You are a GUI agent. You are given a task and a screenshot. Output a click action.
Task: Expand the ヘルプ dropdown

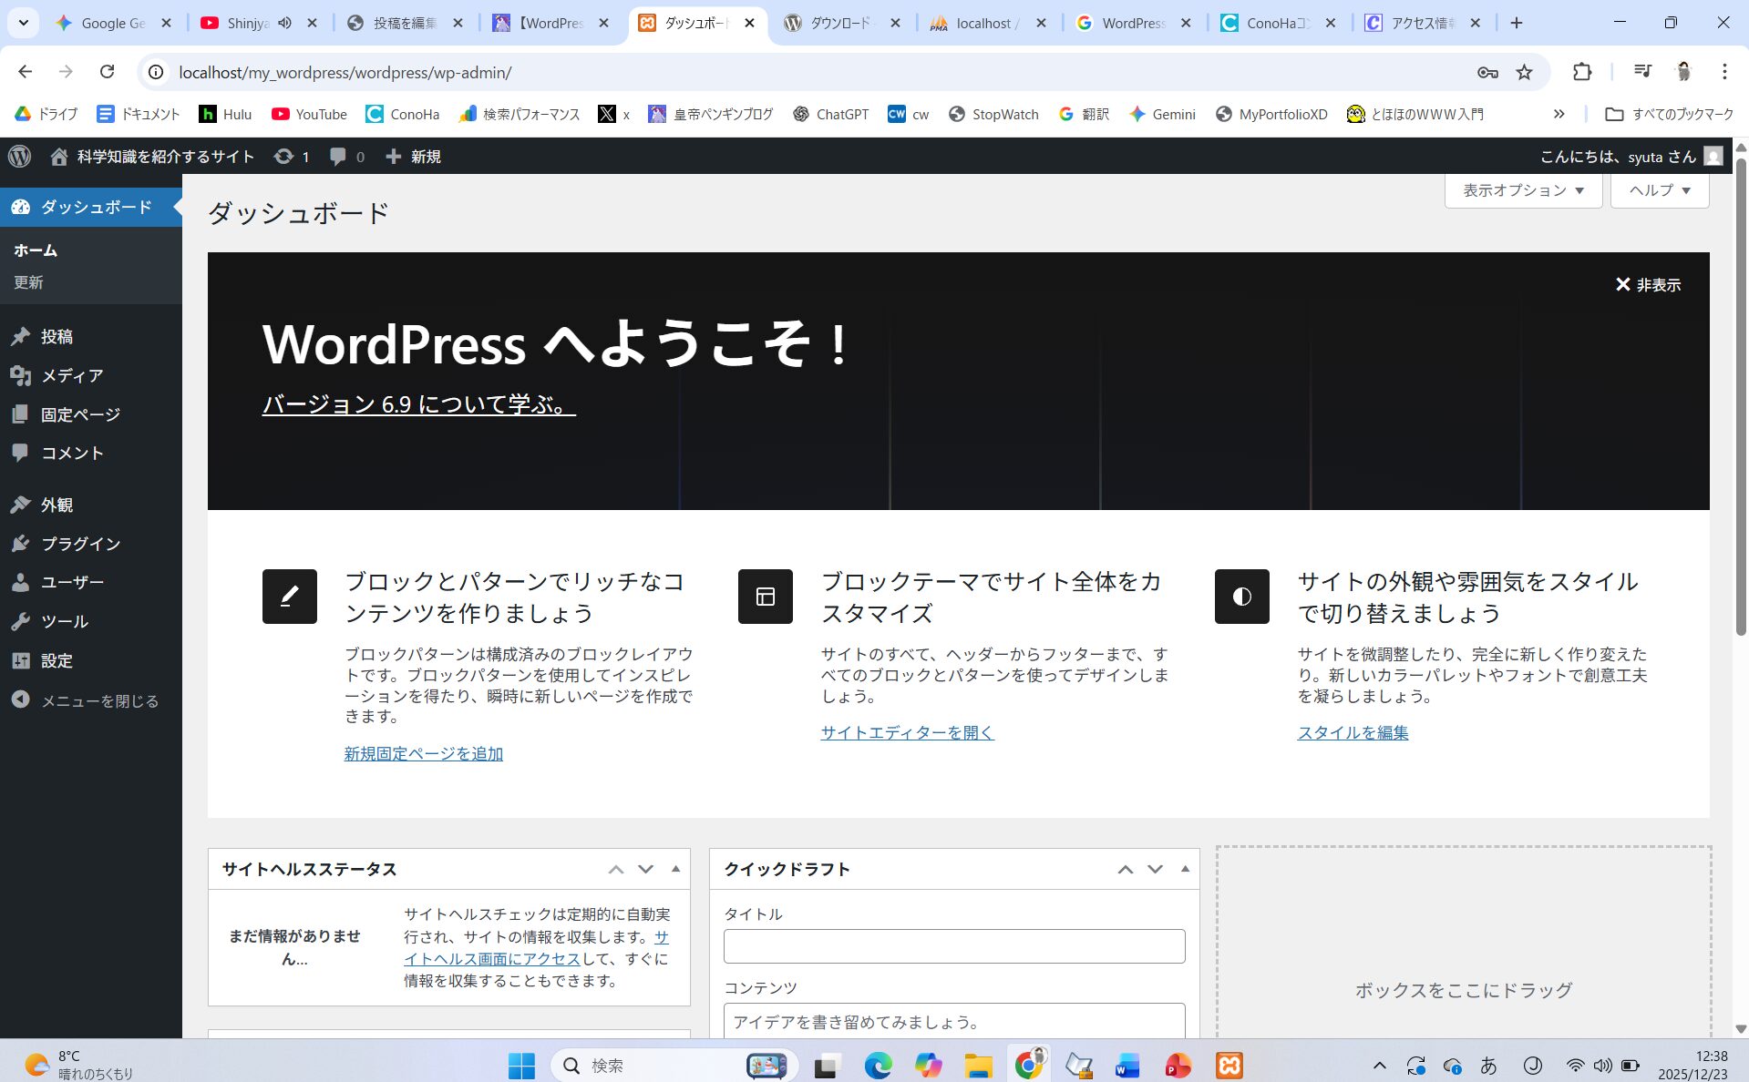click(1659, 190)
